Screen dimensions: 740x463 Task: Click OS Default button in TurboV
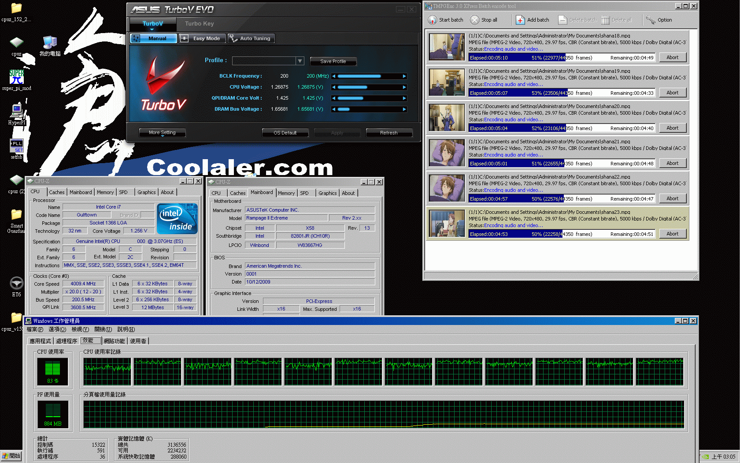tap(285, 133)
